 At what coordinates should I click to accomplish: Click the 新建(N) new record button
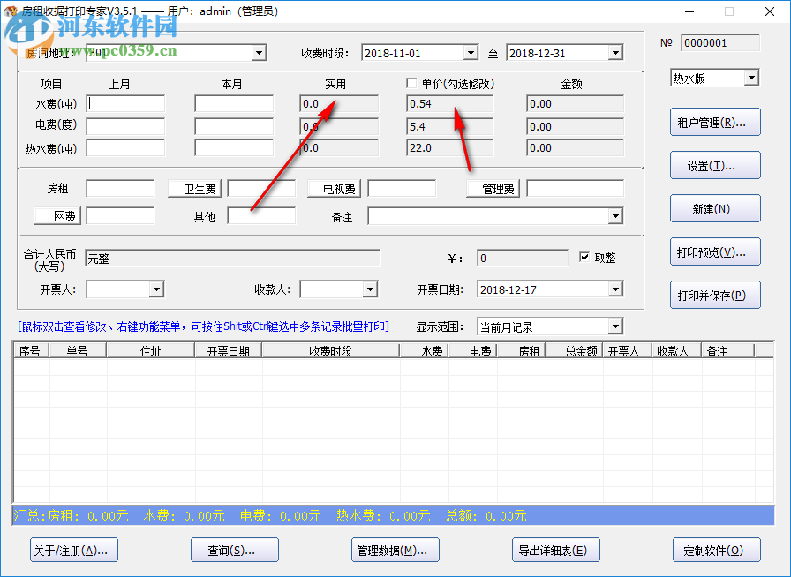(x=713, y=208)
